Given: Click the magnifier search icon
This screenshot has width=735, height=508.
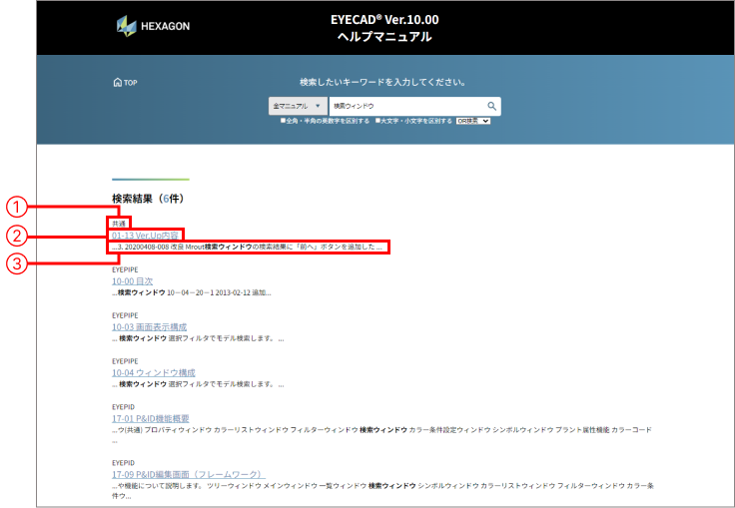Looking at the screenshot, I should [491, 106].
